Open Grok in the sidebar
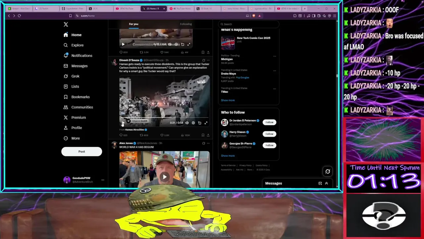 (x=72, y=76)
